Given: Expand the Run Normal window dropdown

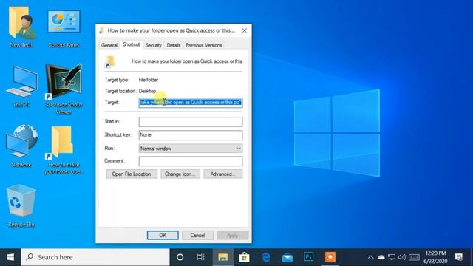Looking at the screenshot, I should [191, 149].
